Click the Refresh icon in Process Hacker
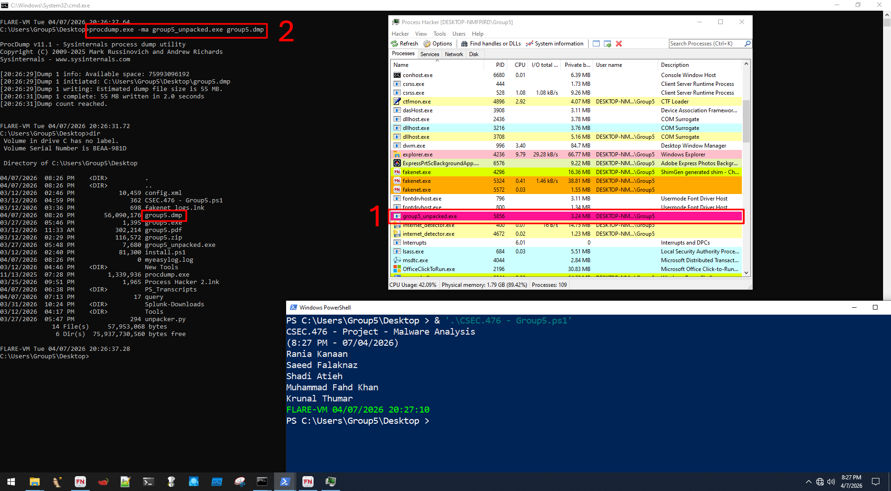The width and height of the screenshot is (891, 491). (394, 43)
